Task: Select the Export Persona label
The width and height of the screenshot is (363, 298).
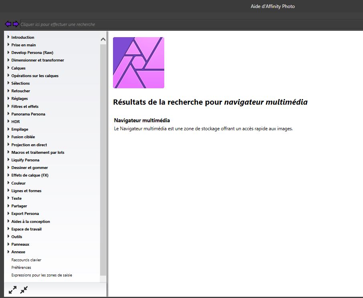Action: pos(25,214)
